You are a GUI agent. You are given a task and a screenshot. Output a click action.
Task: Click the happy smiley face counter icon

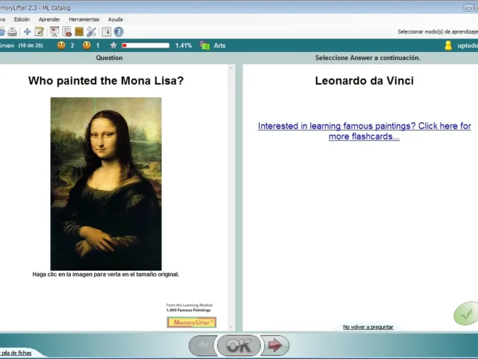[62, 45]
